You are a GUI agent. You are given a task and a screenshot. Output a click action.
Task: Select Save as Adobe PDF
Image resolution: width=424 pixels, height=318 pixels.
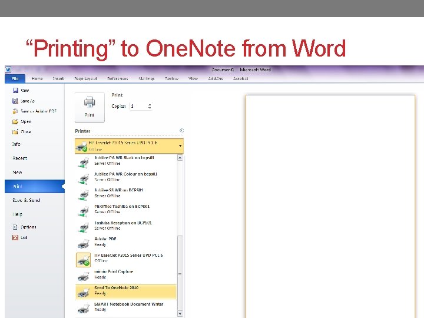click(38, 111)
